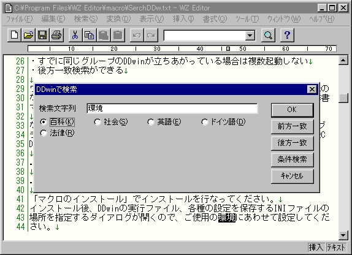Viewport: 352px width, 255px height.
Task: Click the toolbar search text box
Action: point(204,36)
